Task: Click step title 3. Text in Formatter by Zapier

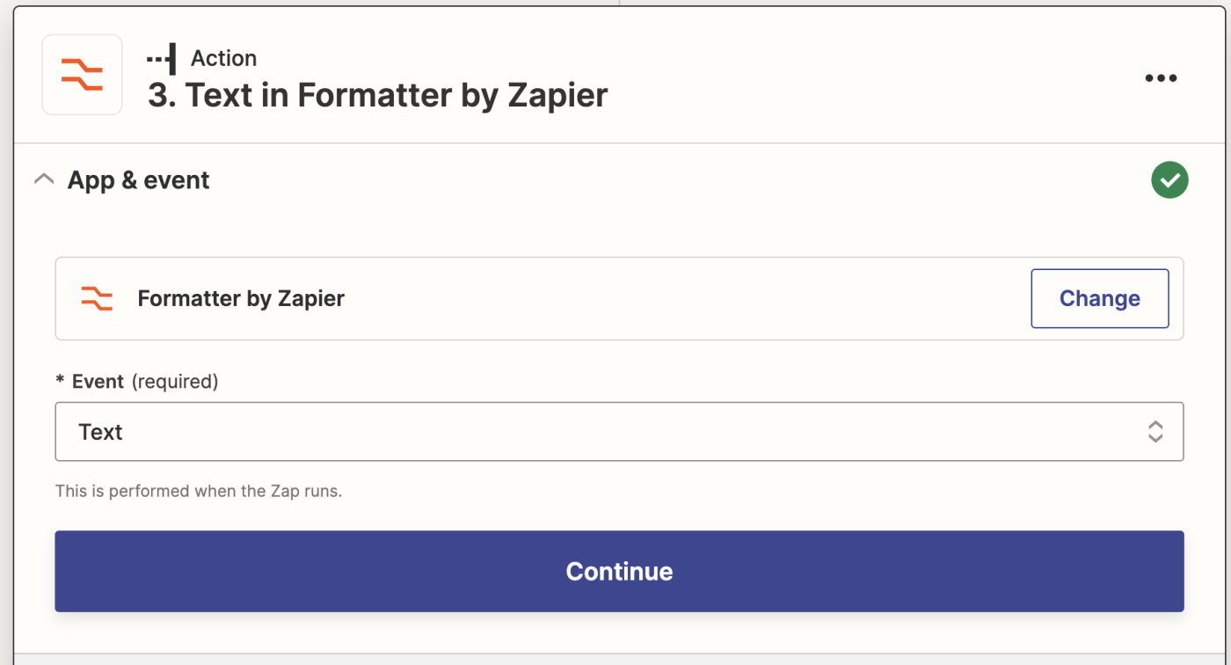Action: (x=378, y=95)
